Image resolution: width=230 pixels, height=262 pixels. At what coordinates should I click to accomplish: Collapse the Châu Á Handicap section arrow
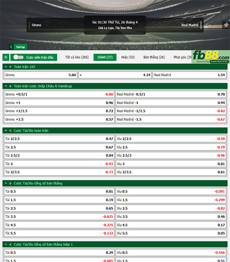tap(6, 86)
